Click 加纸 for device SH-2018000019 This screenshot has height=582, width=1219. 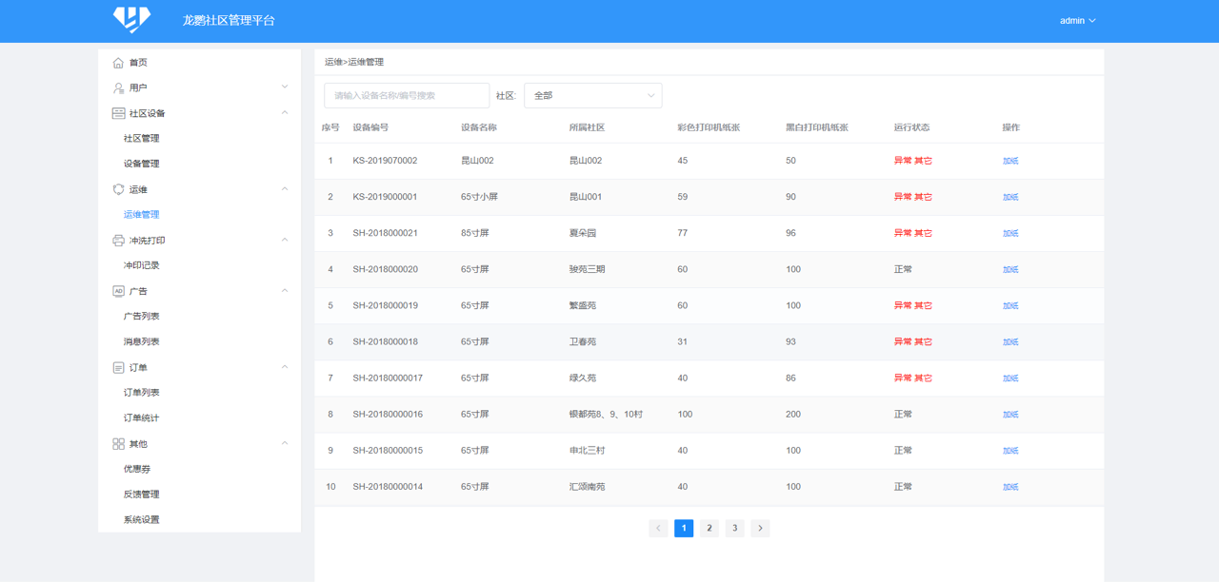[x=1010, y=305]
